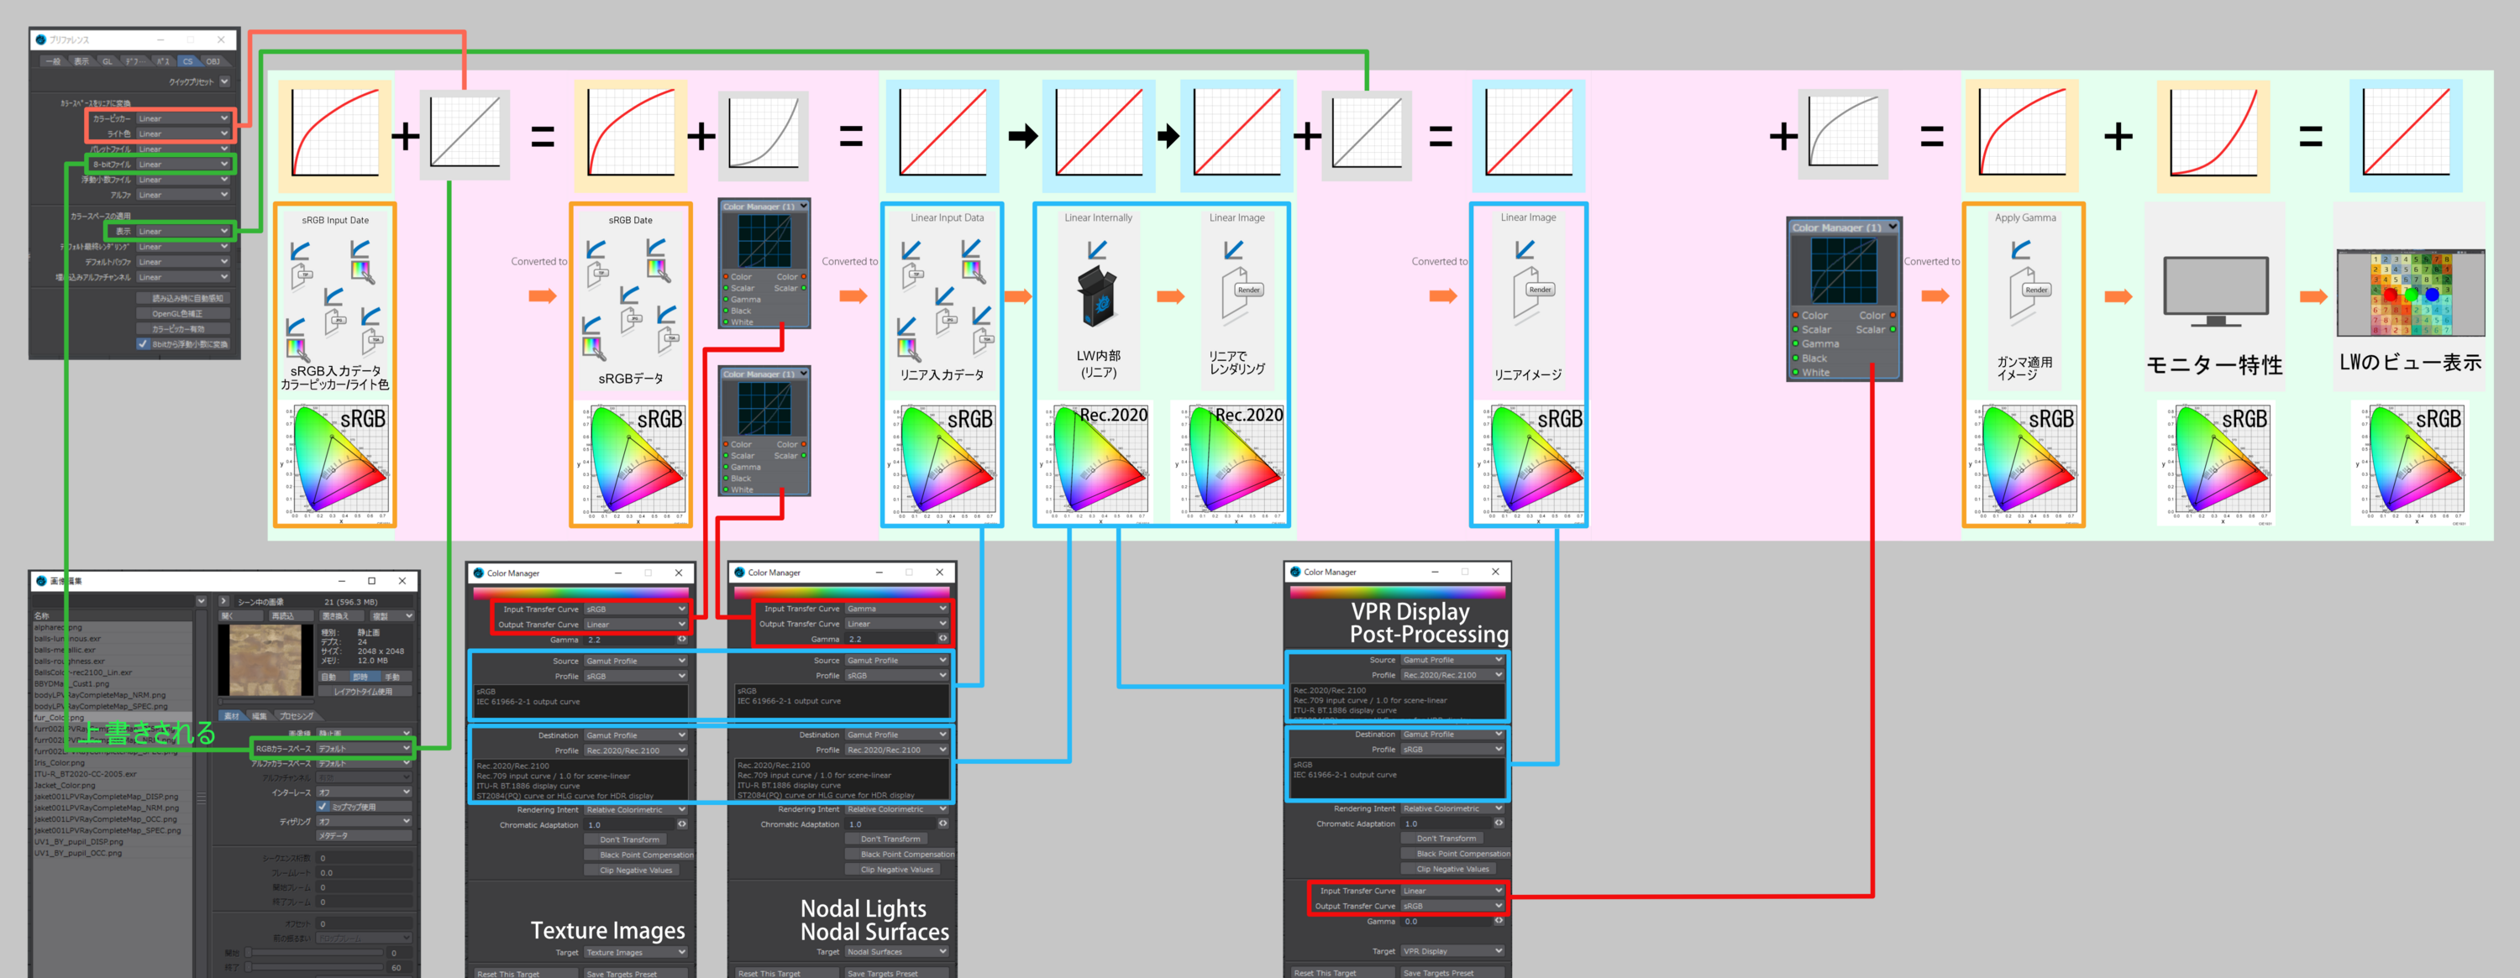Toggle the 8bitから浮動小数に変換 checkbox
Viewport: 2520px width, 978px height.
(143, 344)
